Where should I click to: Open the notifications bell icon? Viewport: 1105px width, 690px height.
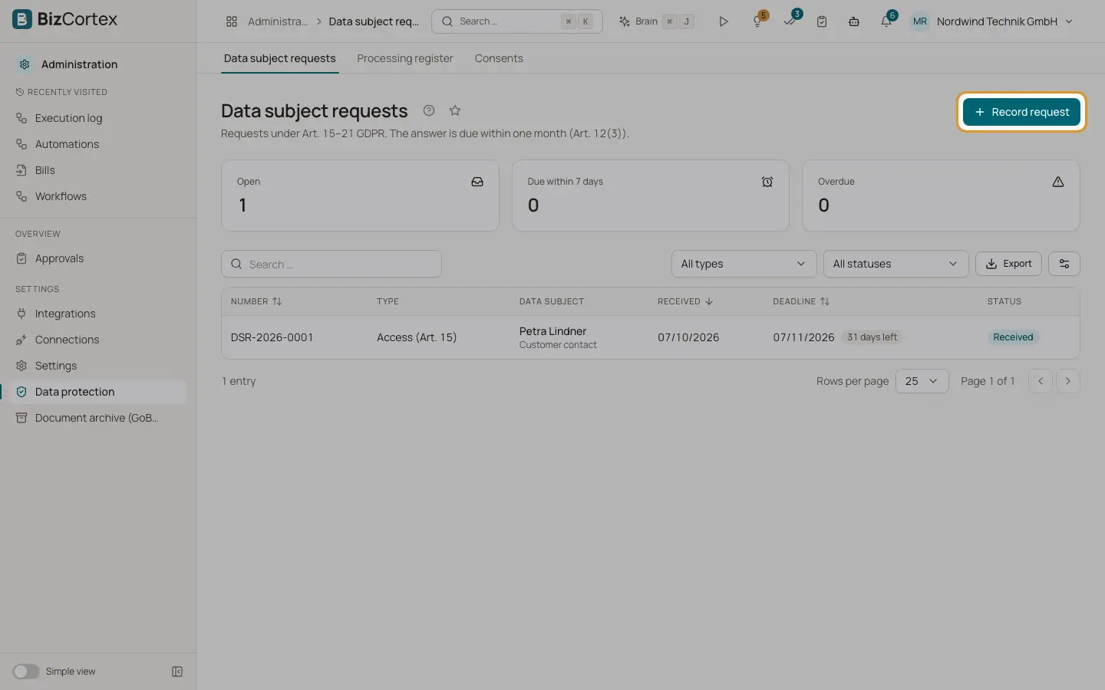tap(886, 21)
